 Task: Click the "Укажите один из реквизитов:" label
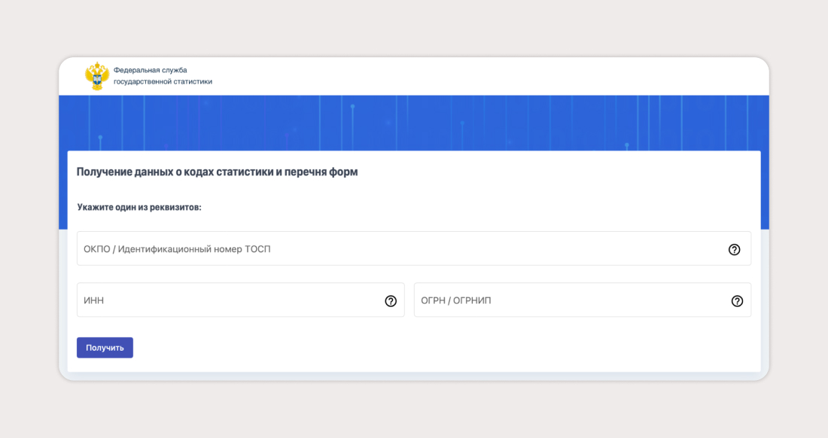click(x=139, y=207)
